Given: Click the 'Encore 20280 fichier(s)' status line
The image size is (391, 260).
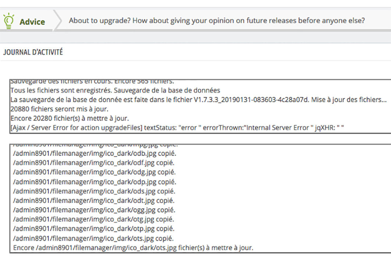Looking at the screenshot, I should click(x=70, y=118).
